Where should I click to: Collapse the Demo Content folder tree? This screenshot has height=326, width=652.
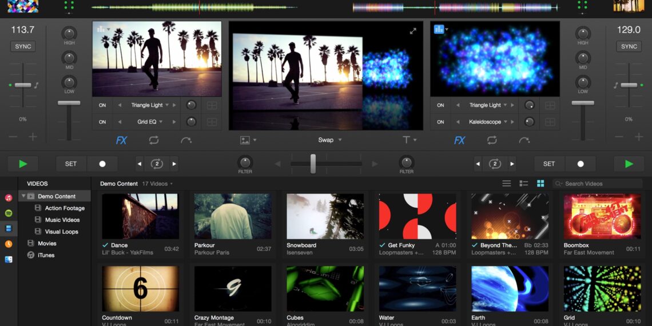click(x=23, y=196)
